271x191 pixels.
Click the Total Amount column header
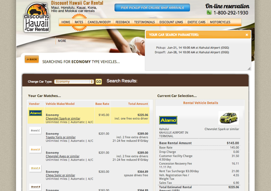(x=138, y=104)
